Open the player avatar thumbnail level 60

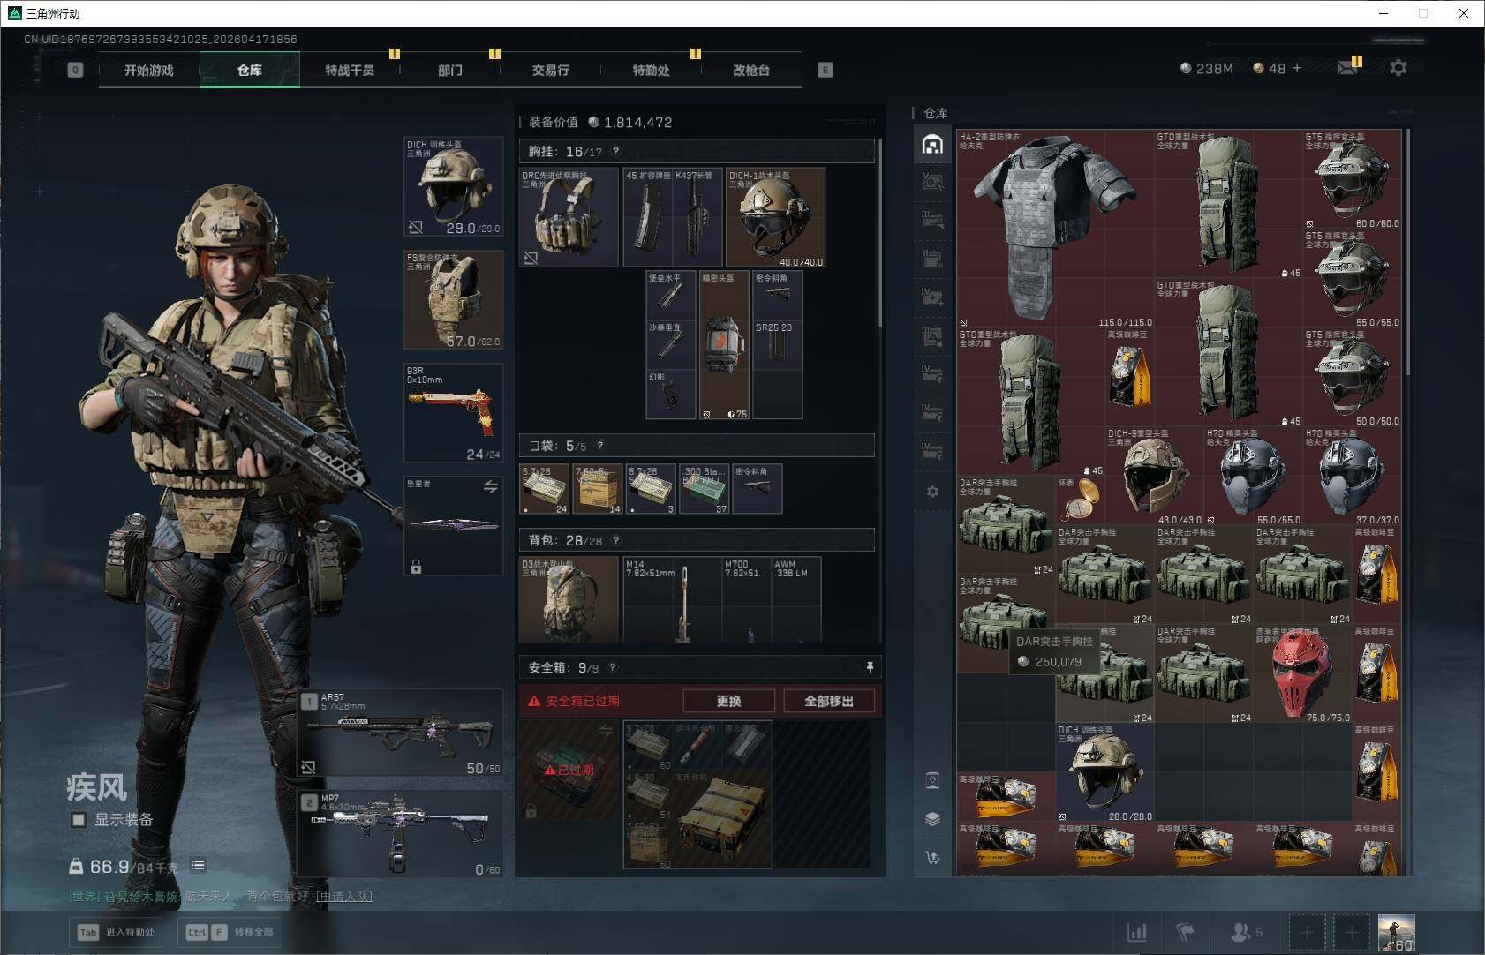click(1396, 933)
